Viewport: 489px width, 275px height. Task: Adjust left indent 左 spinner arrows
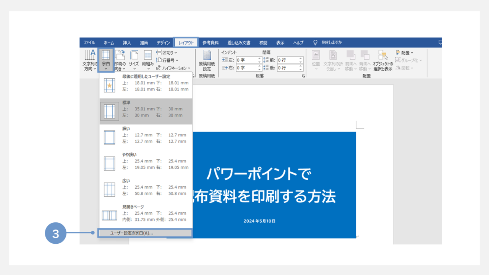click(260, 60)
